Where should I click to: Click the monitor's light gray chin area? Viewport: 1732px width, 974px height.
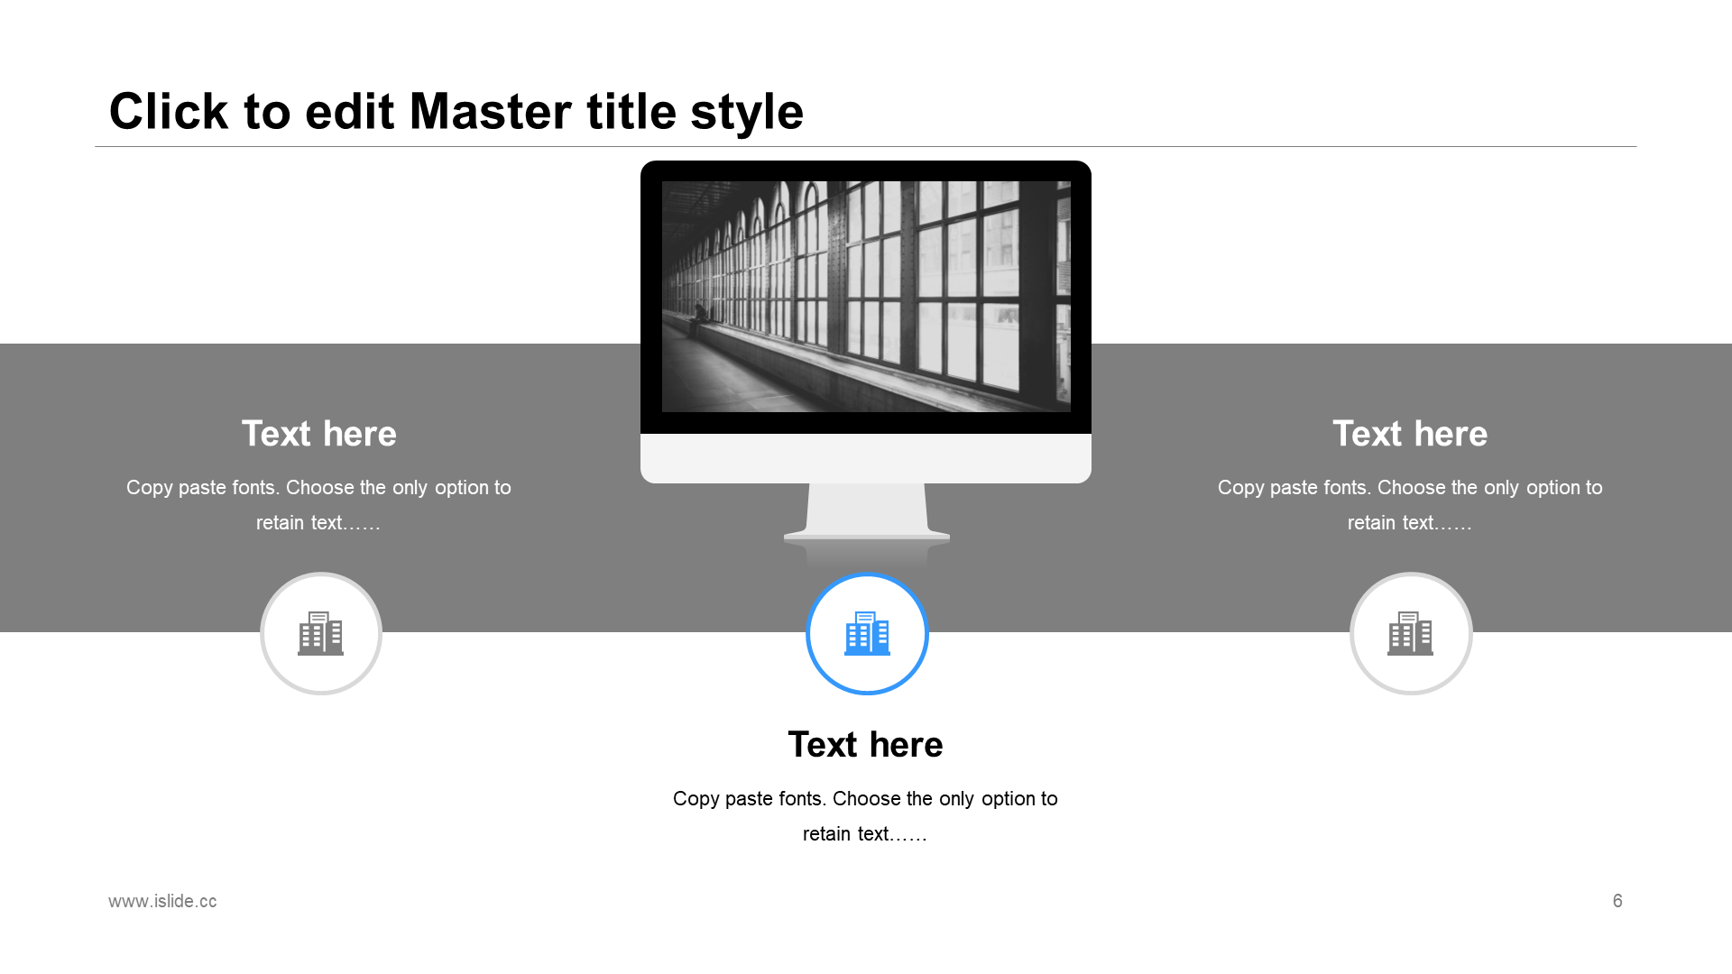point(866,458)
